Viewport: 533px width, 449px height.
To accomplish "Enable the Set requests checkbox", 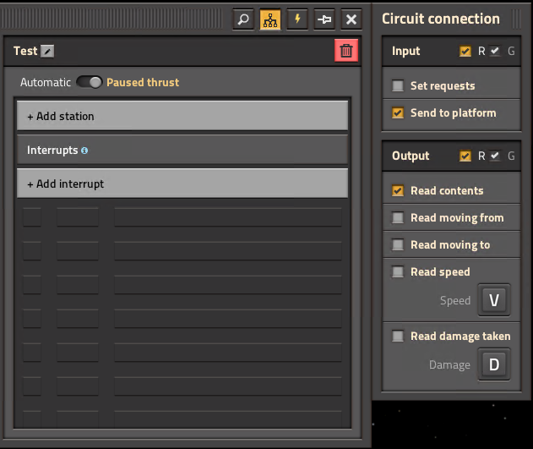I will (x=398, y=85).
